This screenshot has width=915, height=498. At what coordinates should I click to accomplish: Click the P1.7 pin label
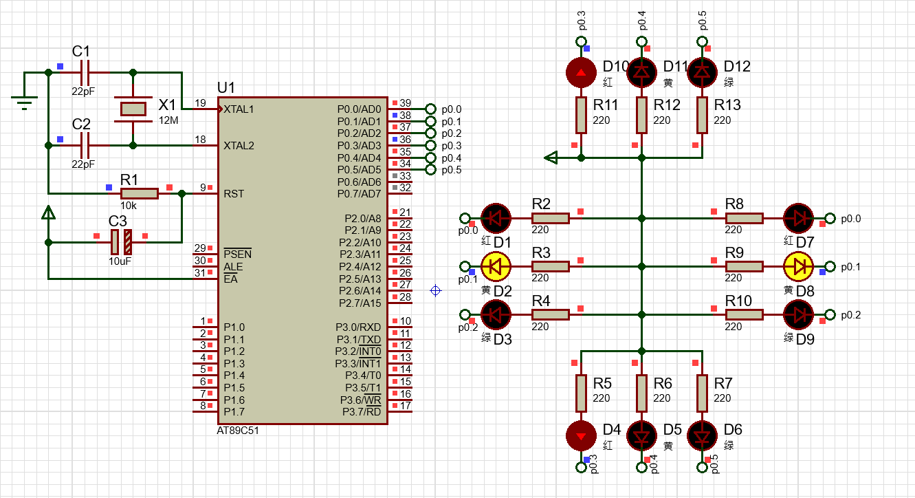(x=234, y=412)
